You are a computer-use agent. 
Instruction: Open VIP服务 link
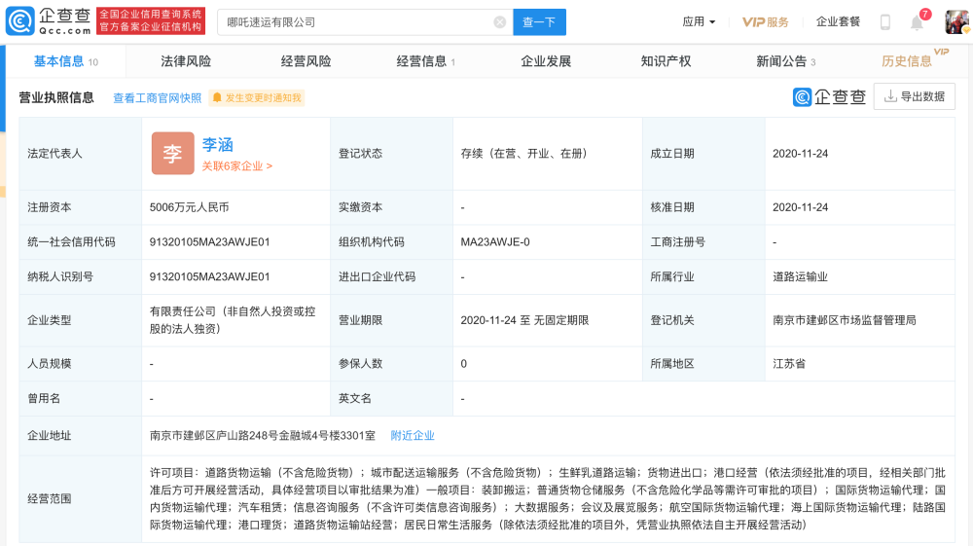pos(766,22)
